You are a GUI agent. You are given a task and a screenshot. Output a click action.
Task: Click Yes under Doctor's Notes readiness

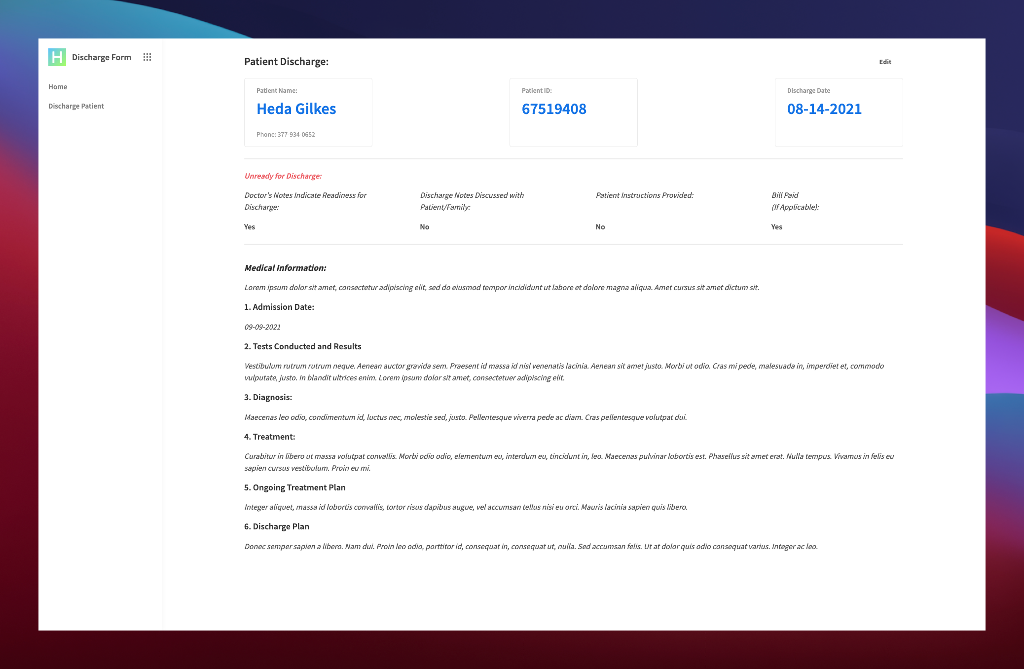250,227
